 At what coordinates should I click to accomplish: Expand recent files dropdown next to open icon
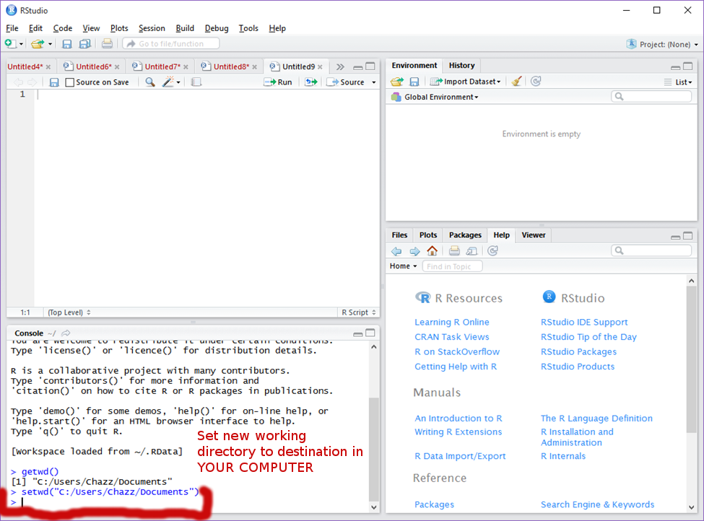(50, 44)
